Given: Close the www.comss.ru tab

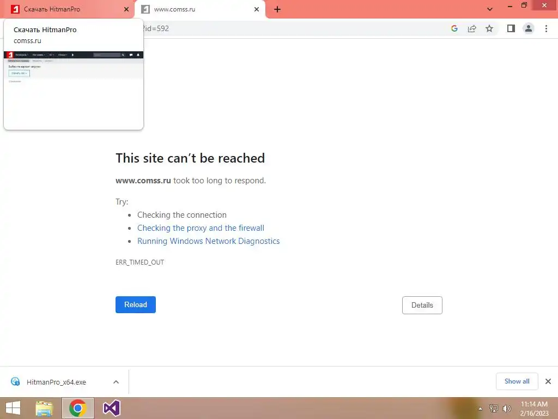Looking at the screenshot, I should point(257,9).
